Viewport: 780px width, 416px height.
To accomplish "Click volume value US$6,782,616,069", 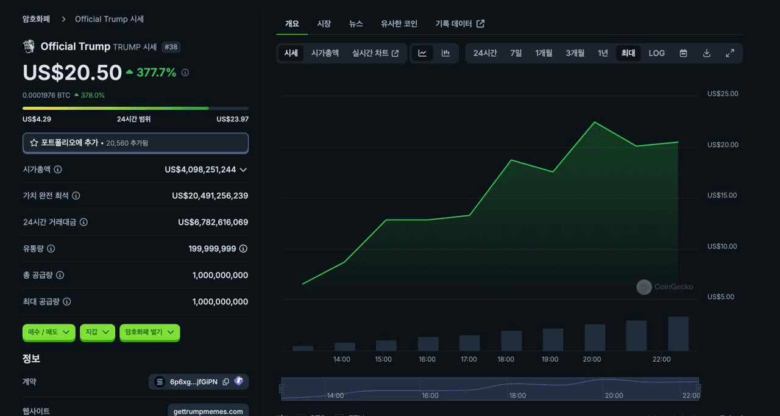I will pos(213,222).
